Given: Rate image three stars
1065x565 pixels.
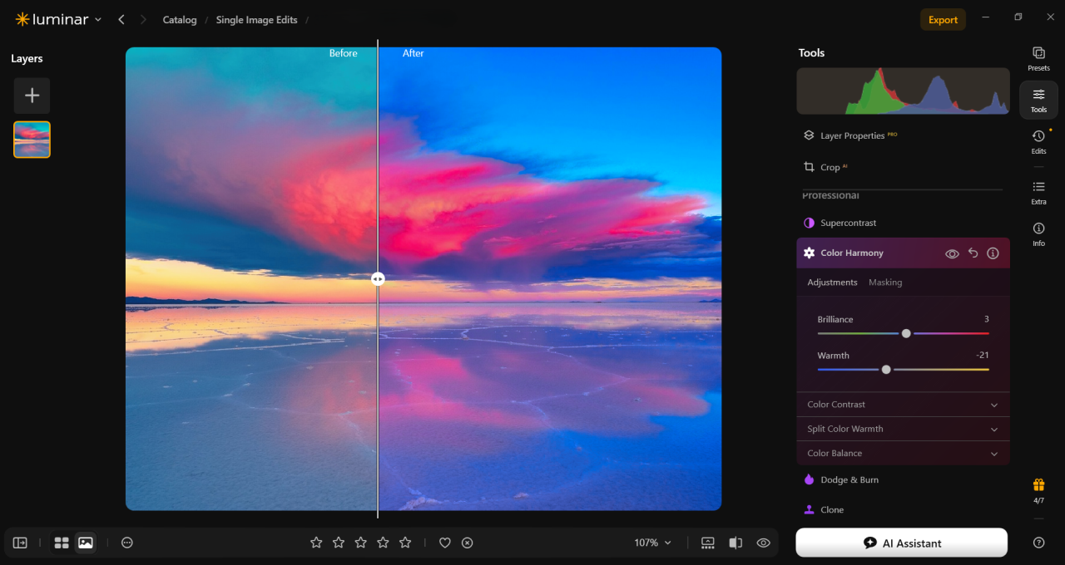Looking at the screenshot, I should pyautogui.click(x=360, y=543).
